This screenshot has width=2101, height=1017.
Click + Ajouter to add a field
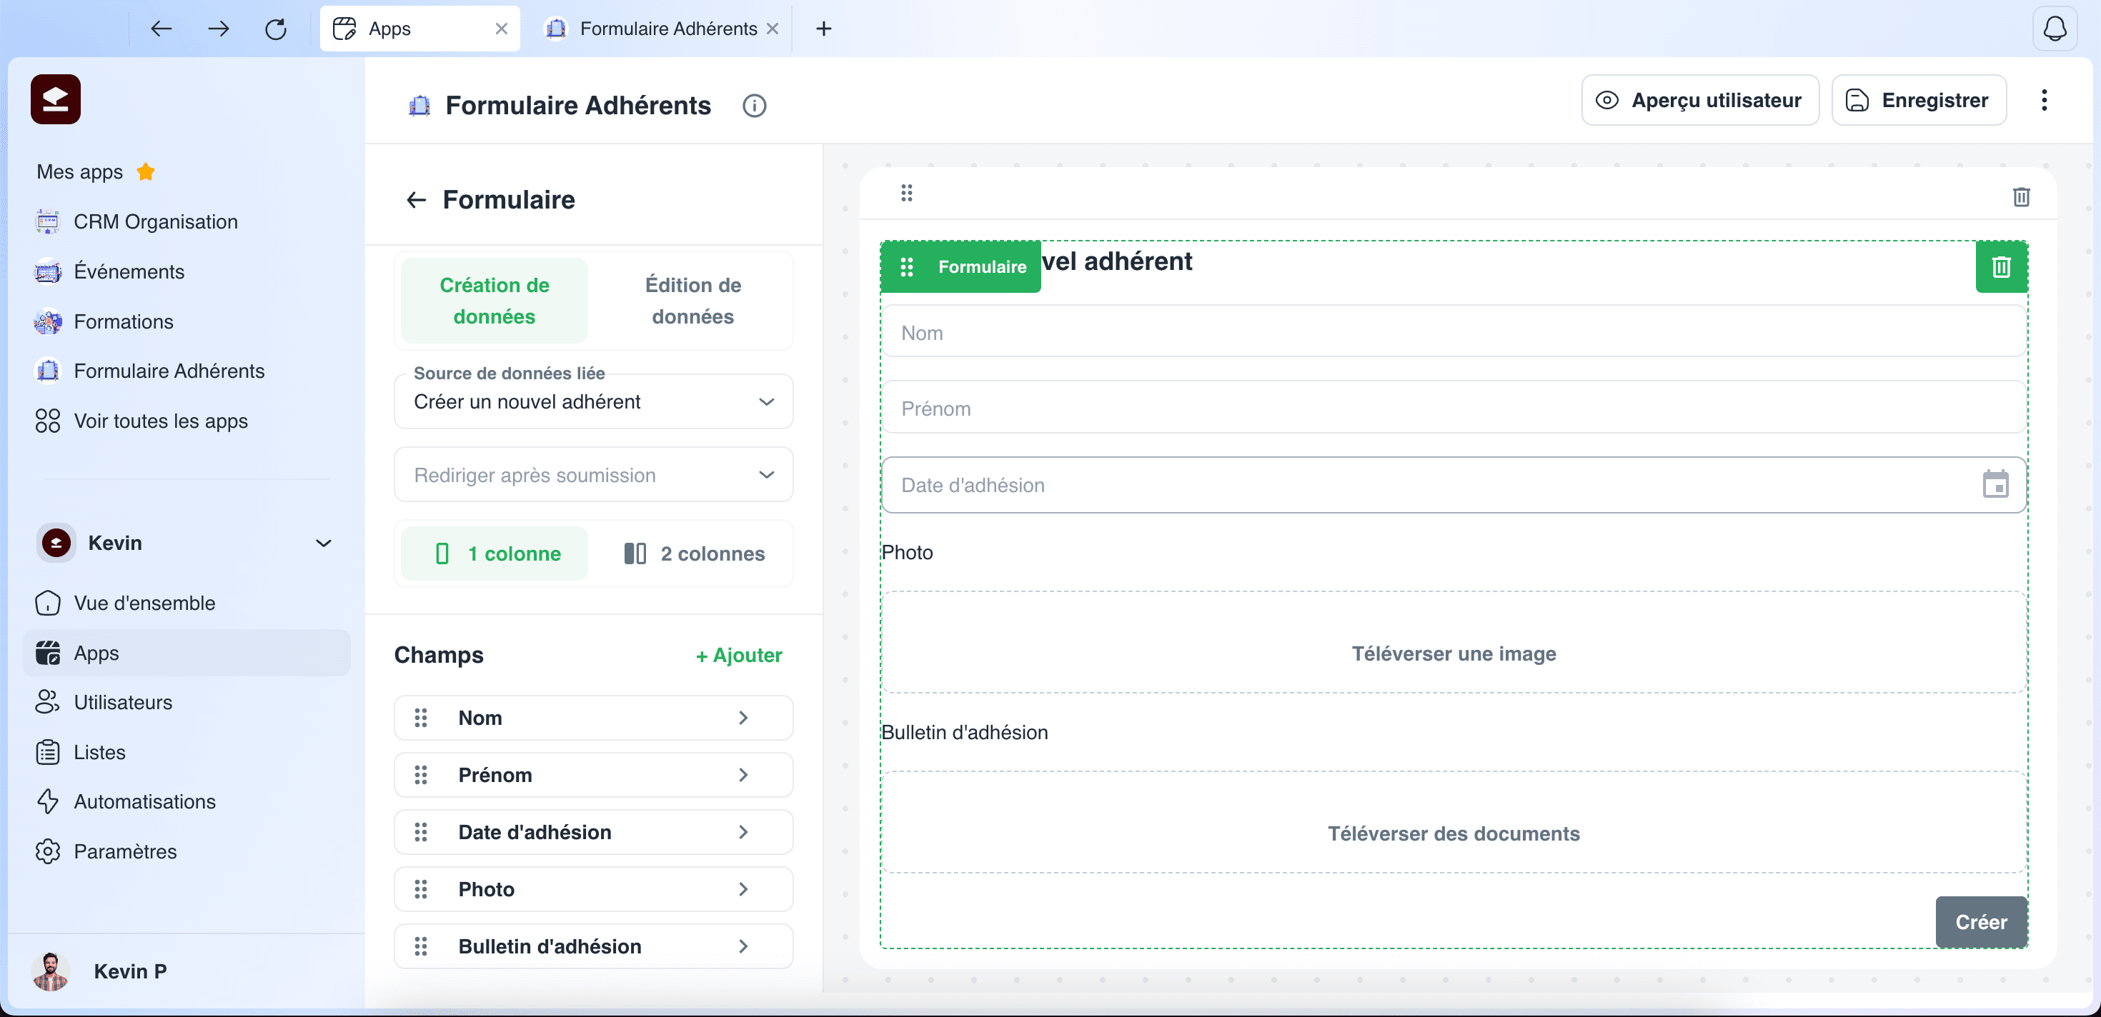(738, 655)
